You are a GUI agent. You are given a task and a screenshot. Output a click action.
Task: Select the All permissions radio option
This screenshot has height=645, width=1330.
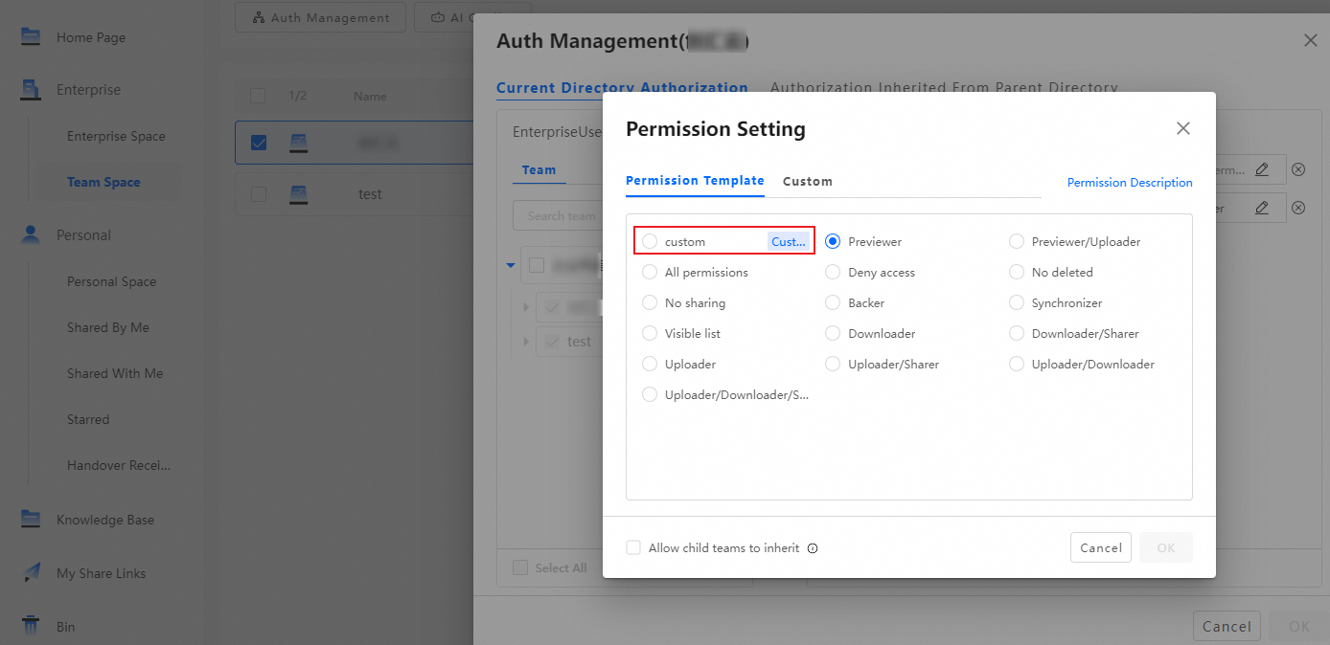(x=650, y=273)
